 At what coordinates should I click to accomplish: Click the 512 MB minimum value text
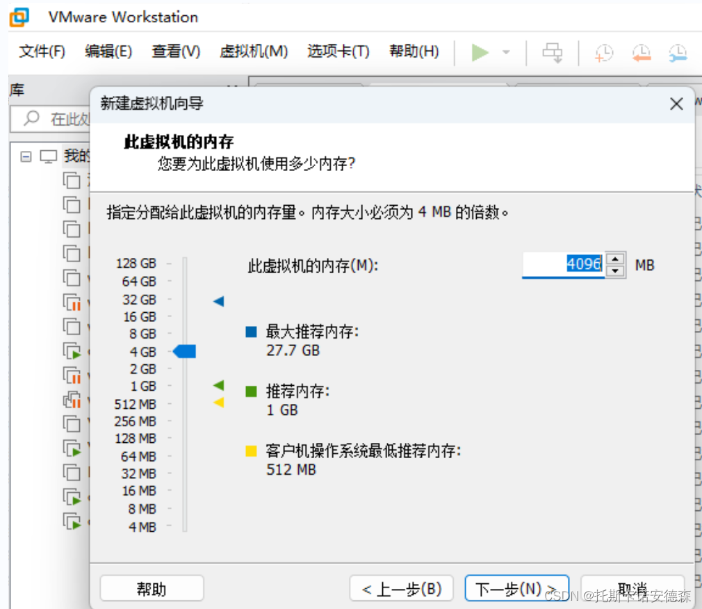[x=291, y=469]
